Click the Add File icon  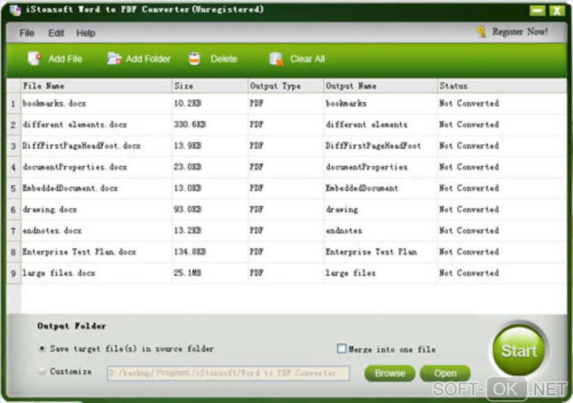[35, 58]
